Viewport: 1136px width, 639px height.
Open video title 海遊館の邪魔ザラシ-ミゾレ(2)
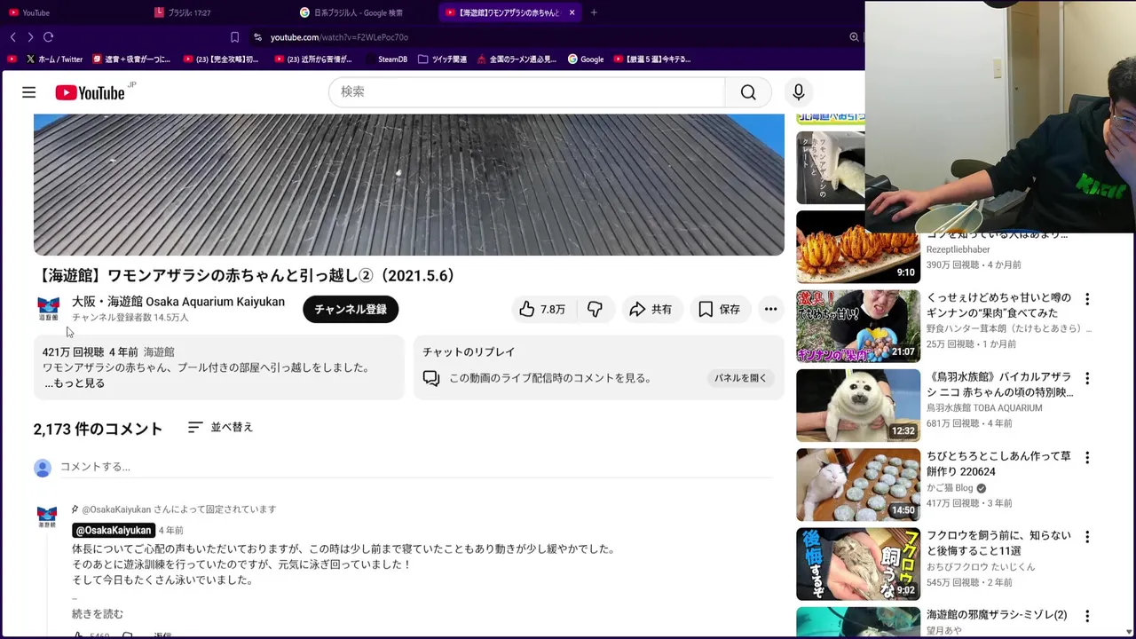click(997, 615)
